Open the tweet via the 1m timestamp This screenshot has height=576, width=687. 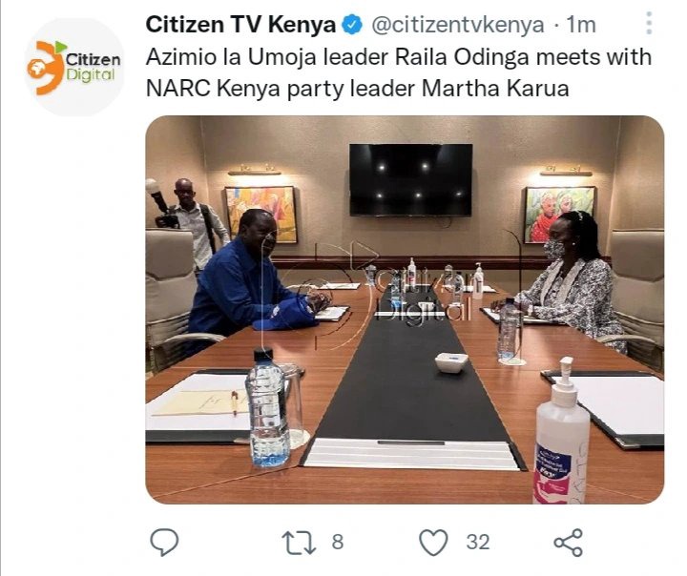click(x=581, y=25)
